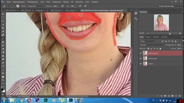This screenshot has height=103, width=184.
Task: Filter layers by type layers
Action: click(169, 41)
